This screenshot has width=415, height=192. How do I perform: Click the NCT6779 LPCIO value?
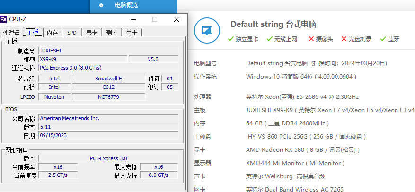(x=108, y=97)
